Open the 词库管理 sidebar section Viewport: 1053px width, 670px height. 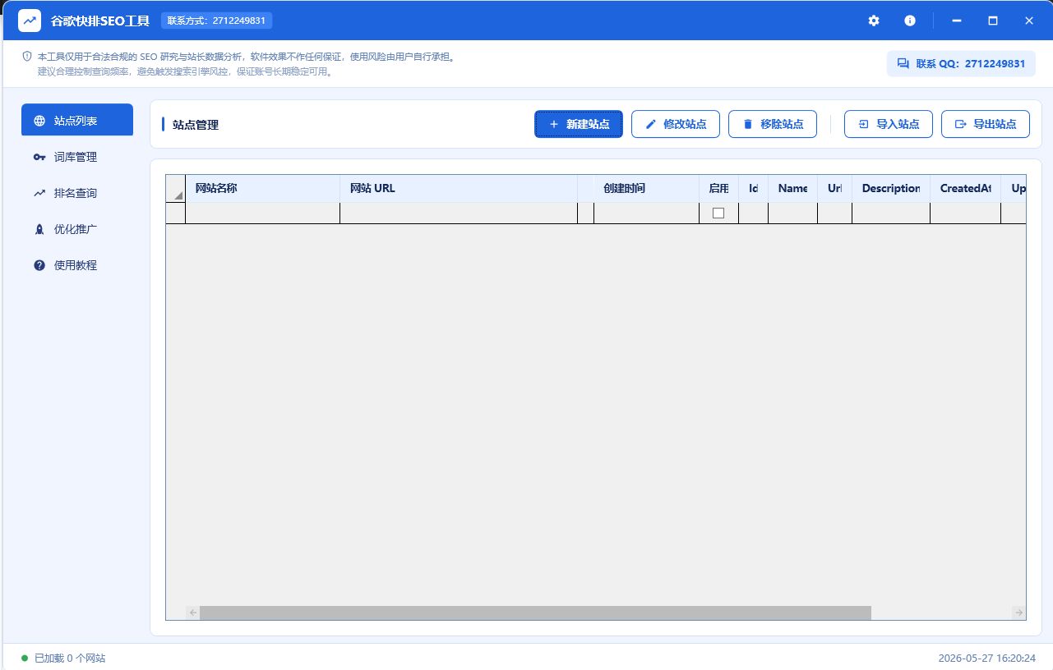[x=77, y=157]
